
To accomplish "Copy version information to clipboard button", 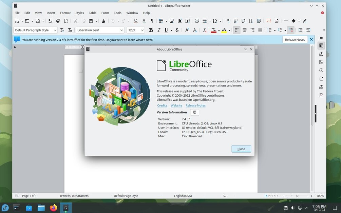I will pyautogui.click(x=195, y=112).
